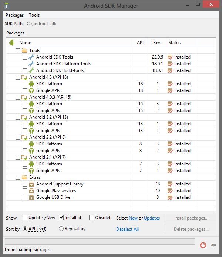Select the Repository sort radio button
The image size is (222, 257).
pos(61,229)
